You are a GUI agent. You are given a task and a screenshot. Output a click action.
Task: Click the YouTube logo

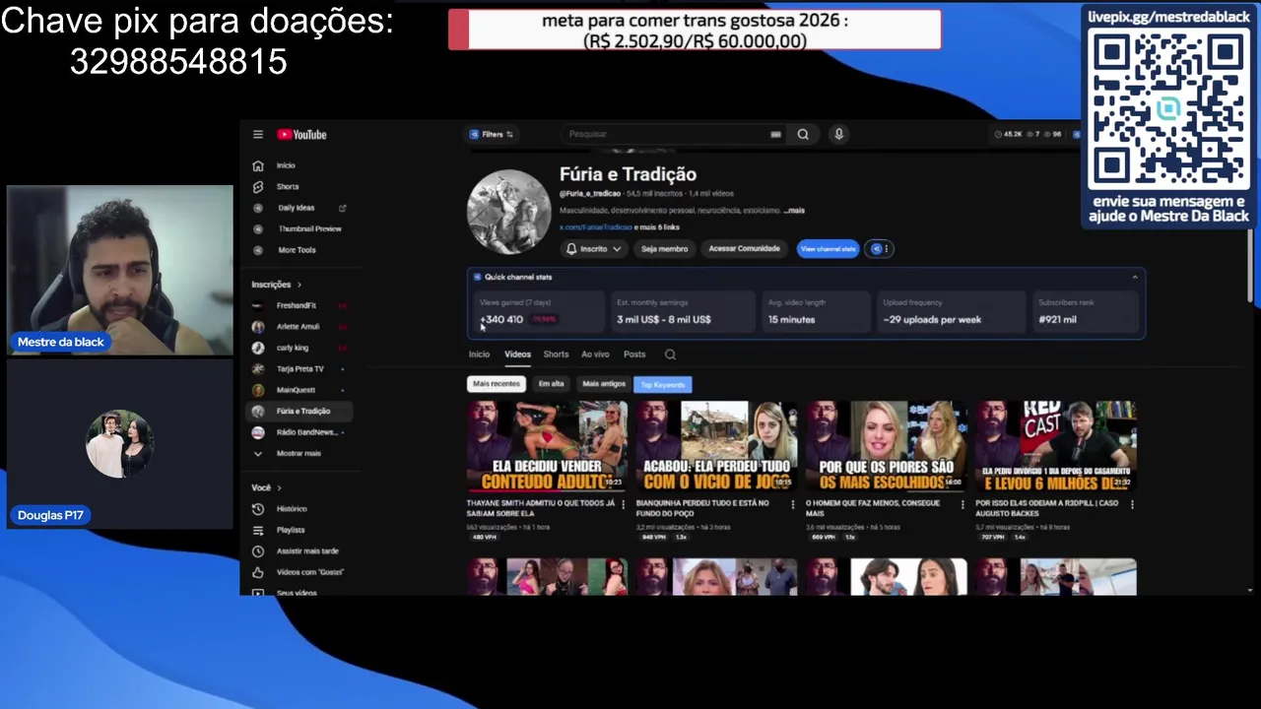point(301,135)
